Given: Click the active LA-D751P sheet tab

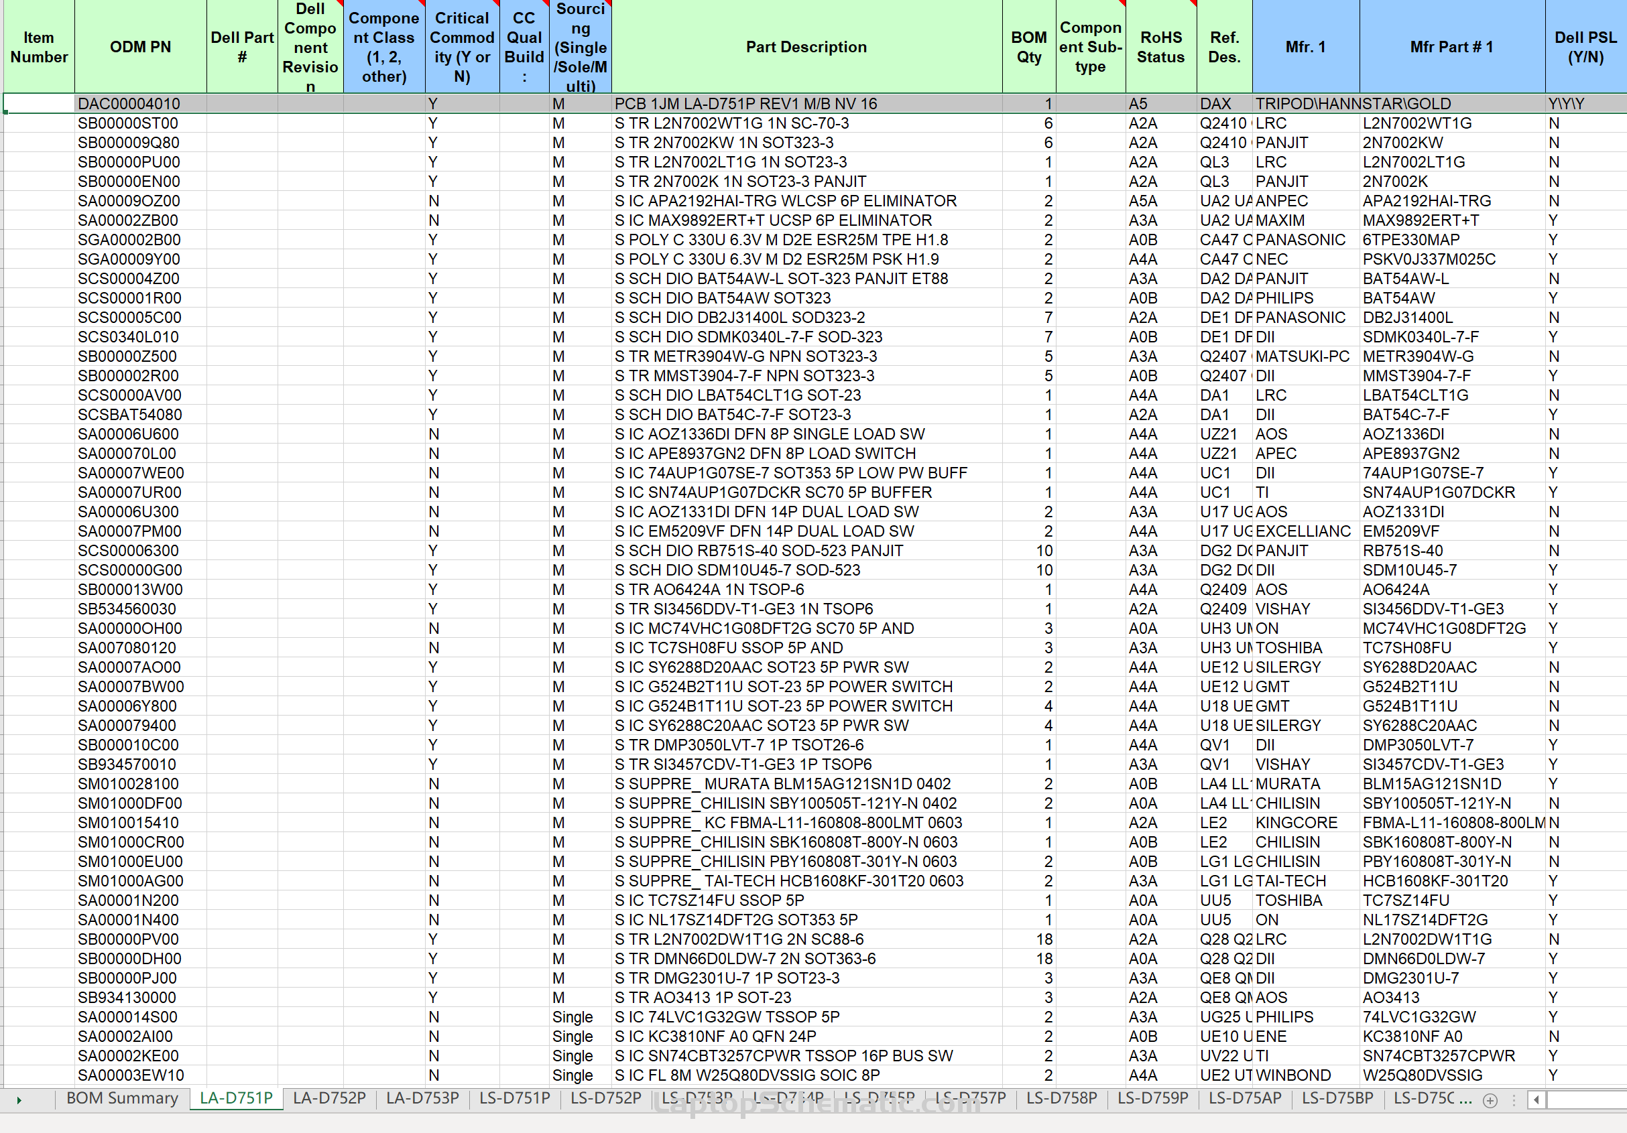Looking at the screenshot, I should (x=236, y=1098).
